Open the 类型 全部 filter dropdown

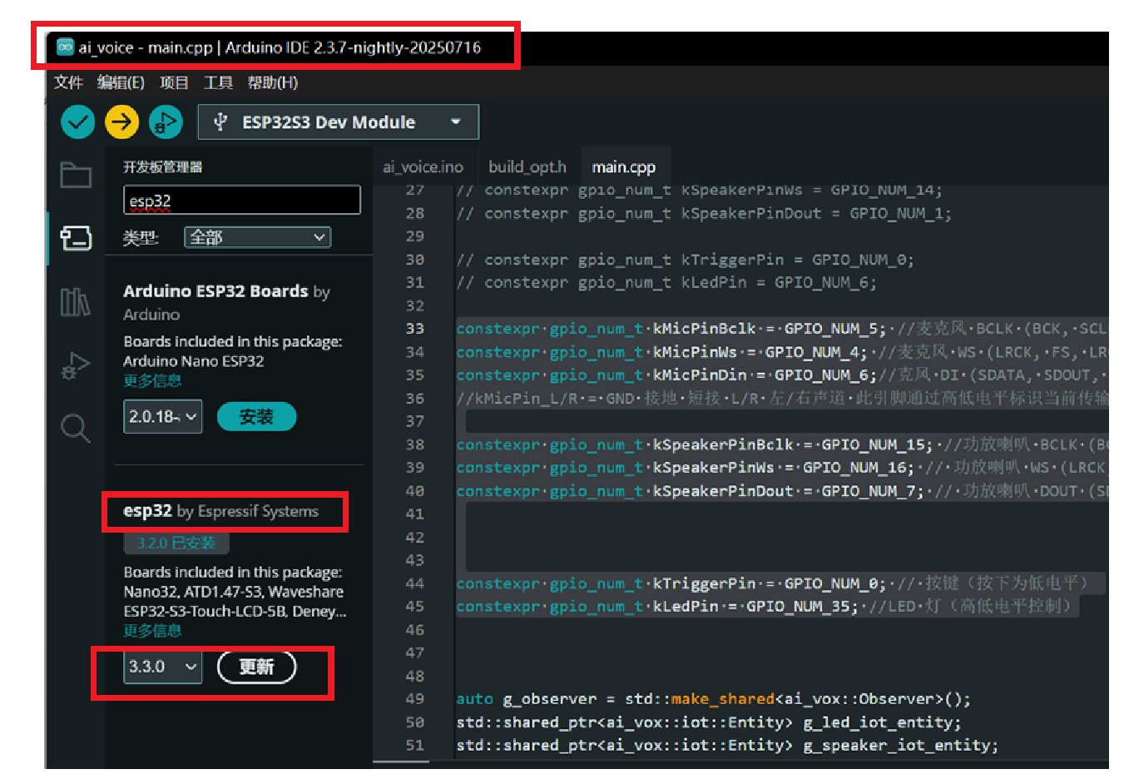pos(257,237)
